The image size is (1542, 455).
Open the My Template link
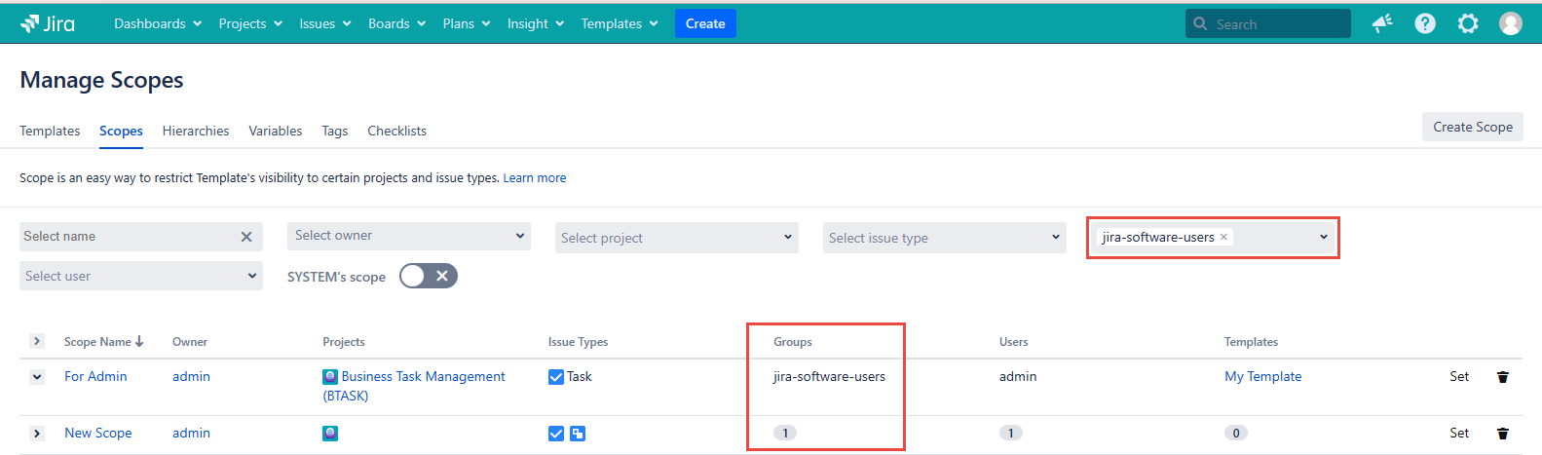tap(1262, 376)
